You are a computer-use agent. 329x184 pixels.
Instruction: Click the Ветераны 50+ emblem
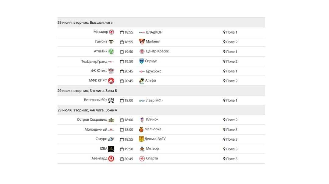(111, 100)
